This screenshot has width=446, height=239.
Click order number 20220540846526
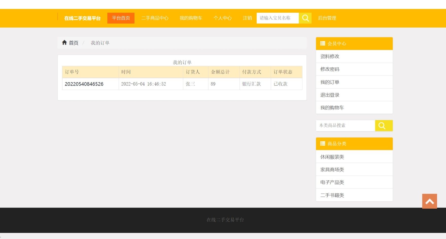84,84
